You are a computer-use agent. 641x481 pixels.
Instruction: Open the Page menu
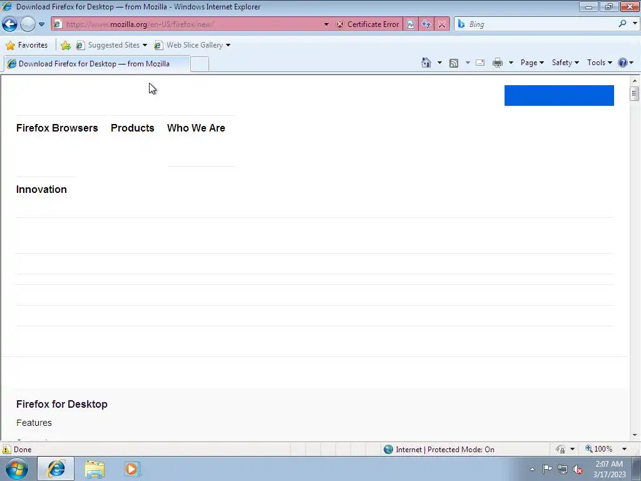pyautogui.click(x=532, y=63)
